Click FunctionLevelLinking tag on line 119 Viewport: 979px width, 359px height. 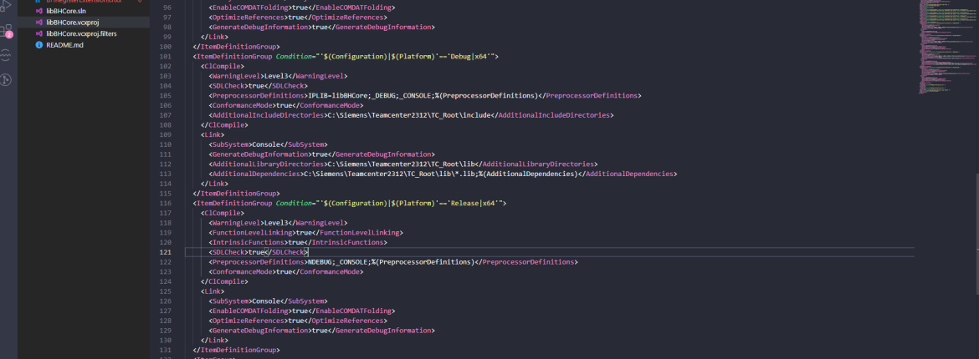click(x=252, y=232)
